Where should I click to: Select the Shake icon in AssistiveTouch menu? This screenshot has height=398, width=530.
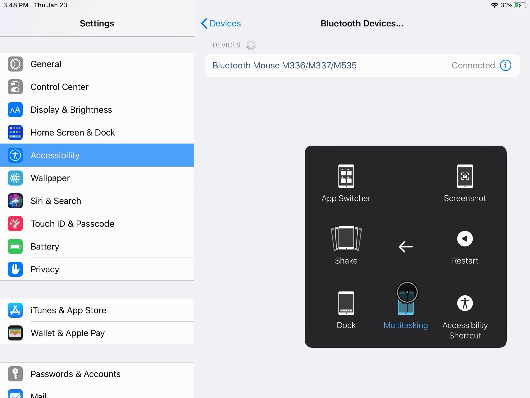pos(346,239)
